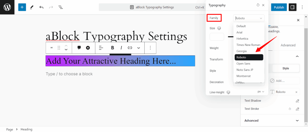
Task: Open the px unit dropdown for Line-Height
Action: coord(261,91)
